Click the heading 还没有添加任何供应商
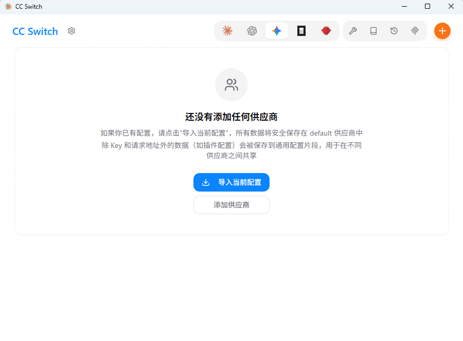463x341 pixels. coord(231,117)
